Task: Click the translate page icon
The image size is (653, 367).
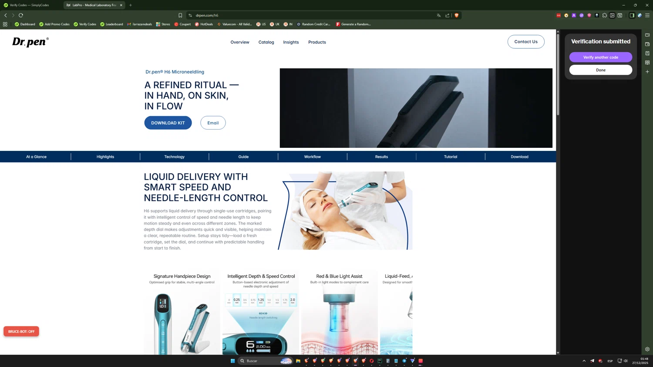Action: tap(438, 15)
